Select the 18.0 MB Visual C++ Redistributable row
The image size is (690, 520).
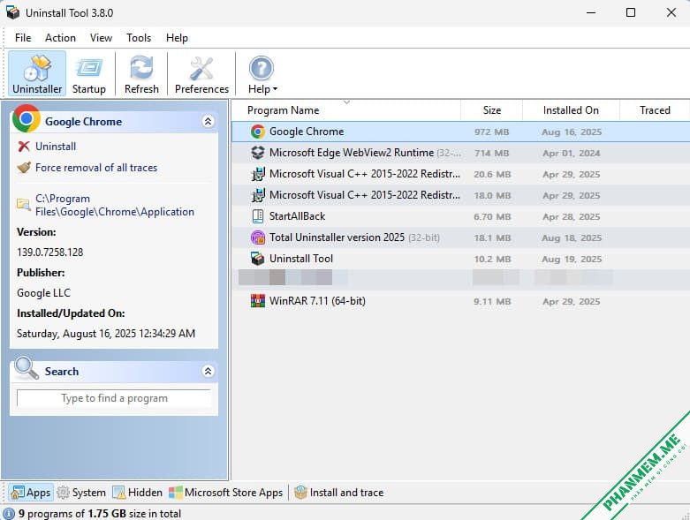pyautogui.click(x=460, y=195)
